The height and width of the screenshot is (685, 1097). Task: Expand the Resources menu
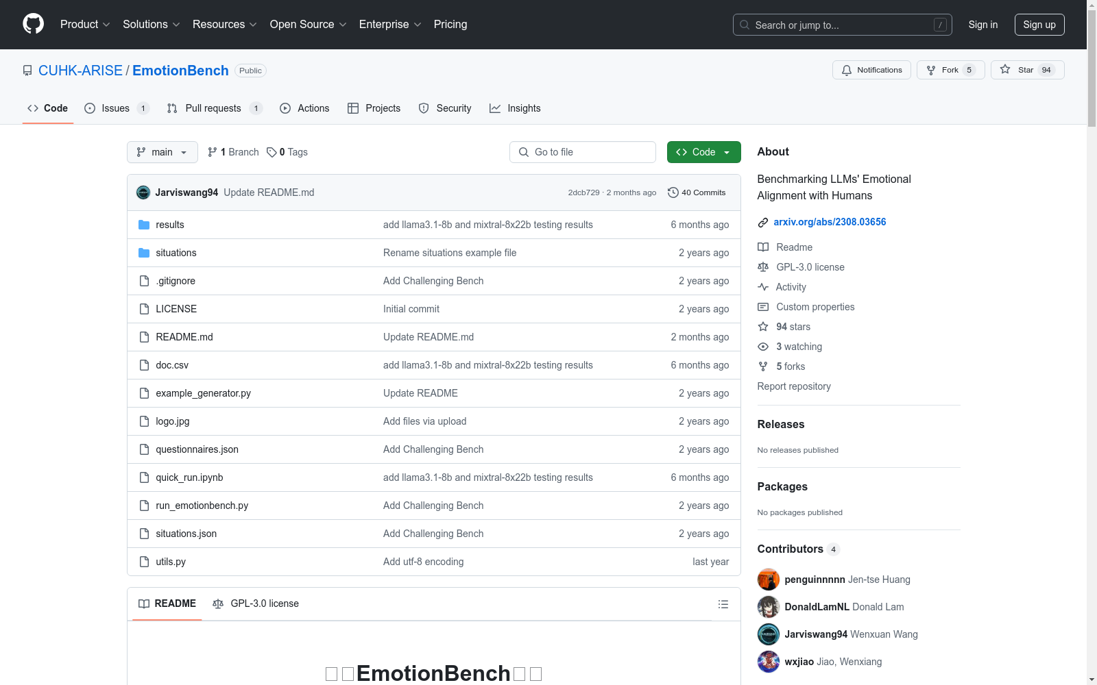tap(225, 25)
